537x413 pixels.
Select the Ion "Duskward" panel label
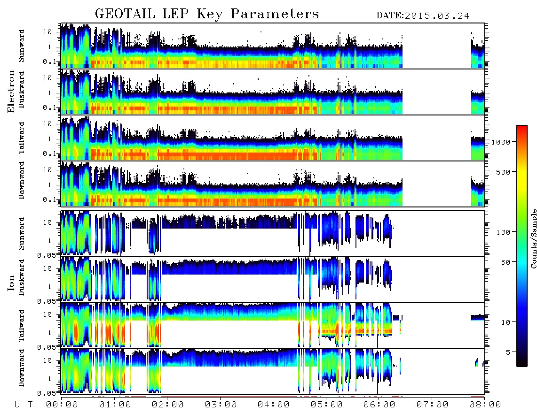(x=21, y=278)
